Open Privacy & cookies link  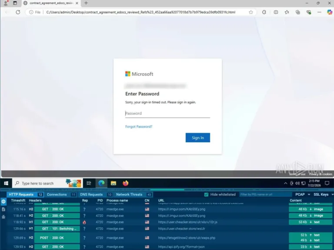321,174
